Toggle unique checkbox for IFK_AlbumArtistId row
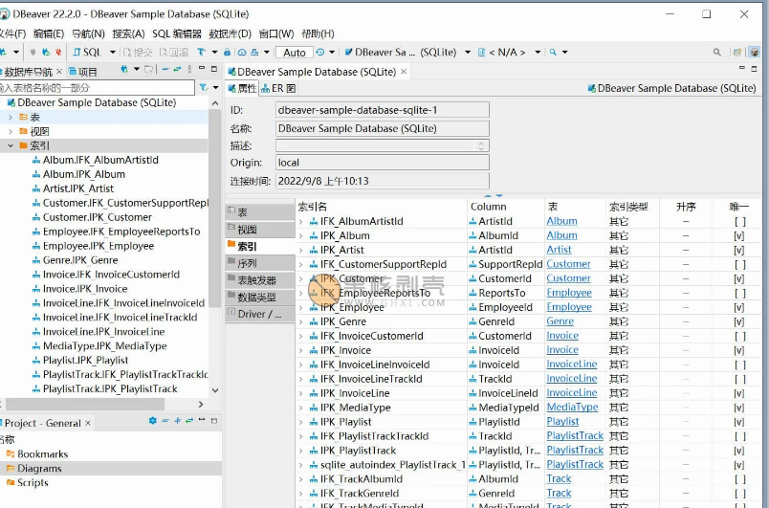Image resolution: width=769 pixels, height=508 pixels. (739, 222)
